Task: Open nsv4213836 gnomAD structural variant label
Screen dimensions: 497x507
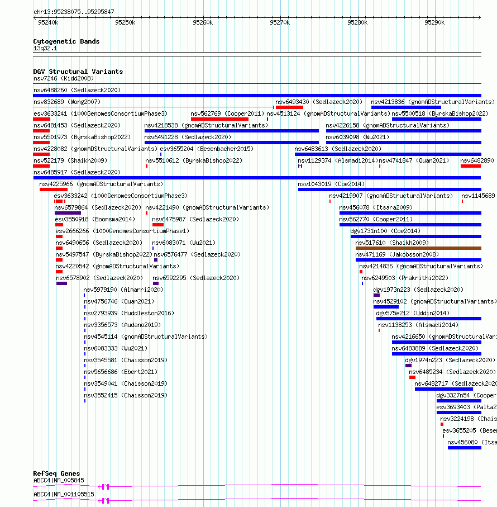Action: point(433,102)
